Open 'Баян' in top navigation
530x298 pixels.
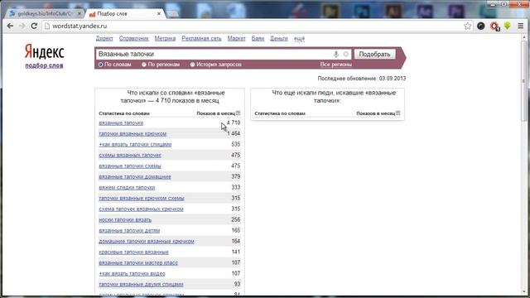[258, 39]
